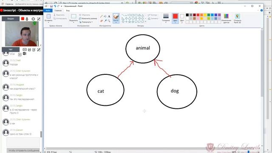The width and height of the screenshot is (272, 153).
Task: Choose the straight line shape
Action: (123, 15)
